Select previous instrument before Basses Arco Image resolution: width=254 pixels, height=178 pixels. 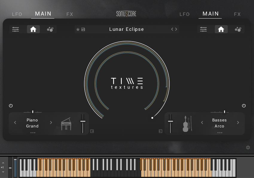click(x=202, y=123)
